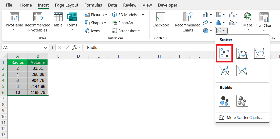Viewport: 280px width, 139px height.
Task: Select cell containing 4188.79
Action: tap(38, 92)
